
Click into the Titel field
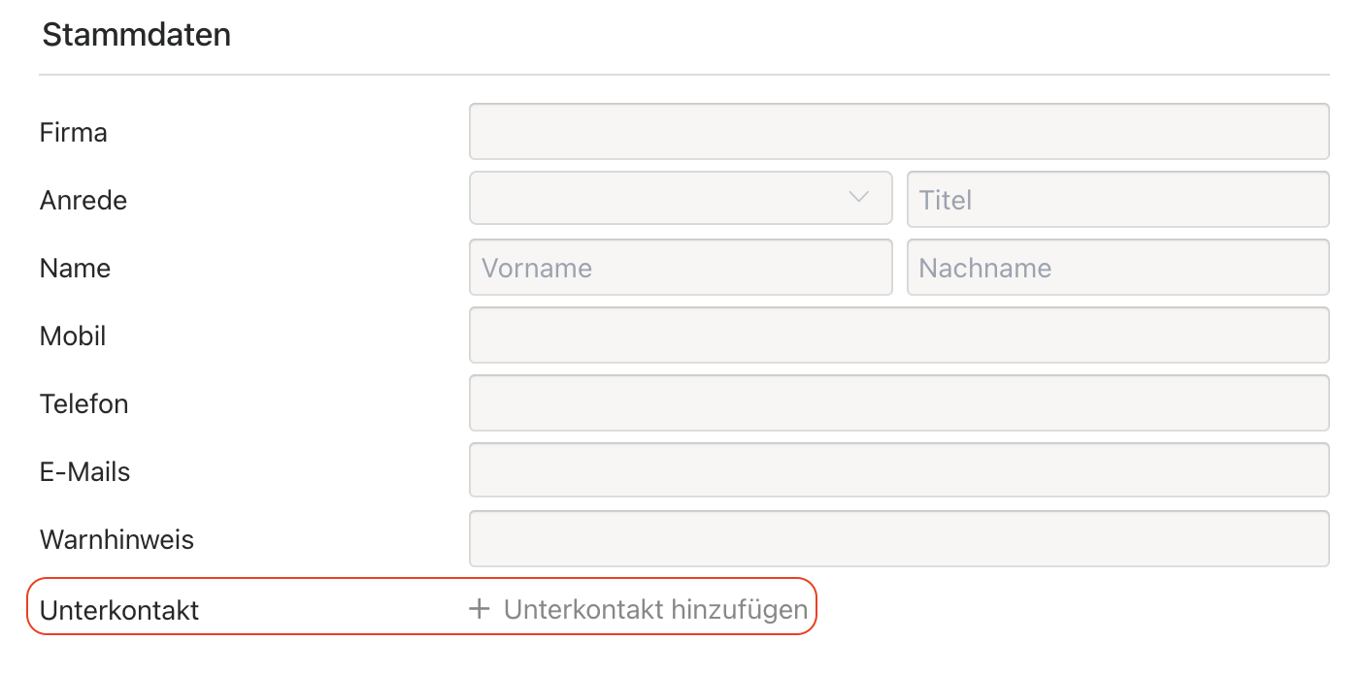[1117, 200]
